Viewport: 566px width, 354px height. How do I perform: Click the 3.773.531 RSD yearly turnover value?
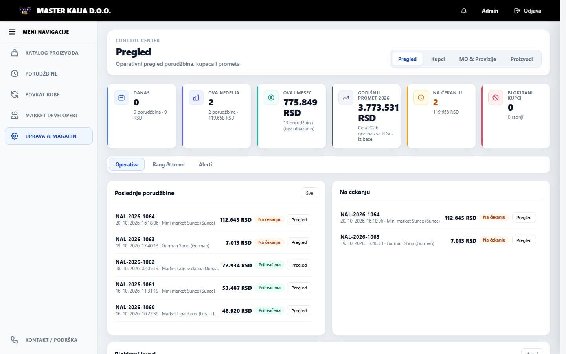379,112
